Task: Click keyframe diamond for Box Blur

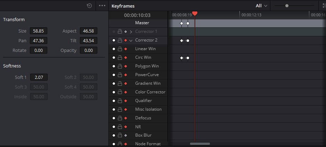Action: (x=125, y=135)
